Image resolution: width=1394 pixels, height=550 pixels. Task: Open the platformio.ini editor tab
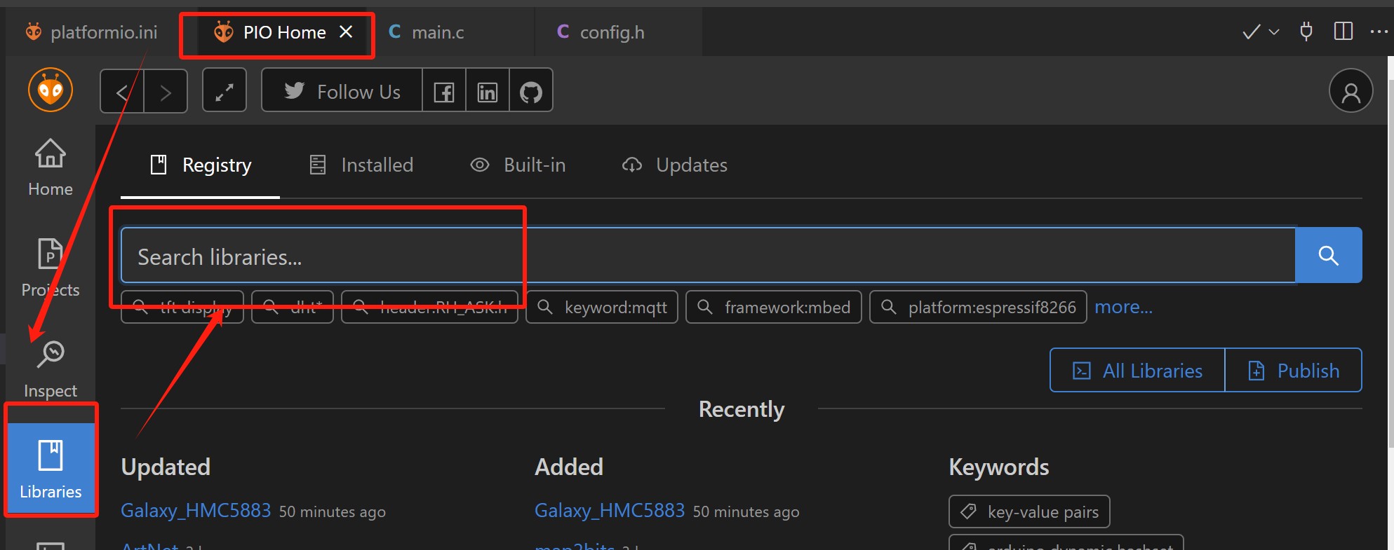point(91,32)
